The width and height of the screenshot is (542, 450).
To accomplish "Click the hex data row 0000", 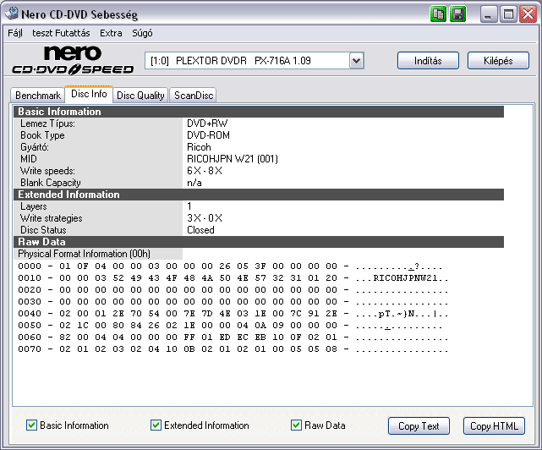I will (230, 266).
